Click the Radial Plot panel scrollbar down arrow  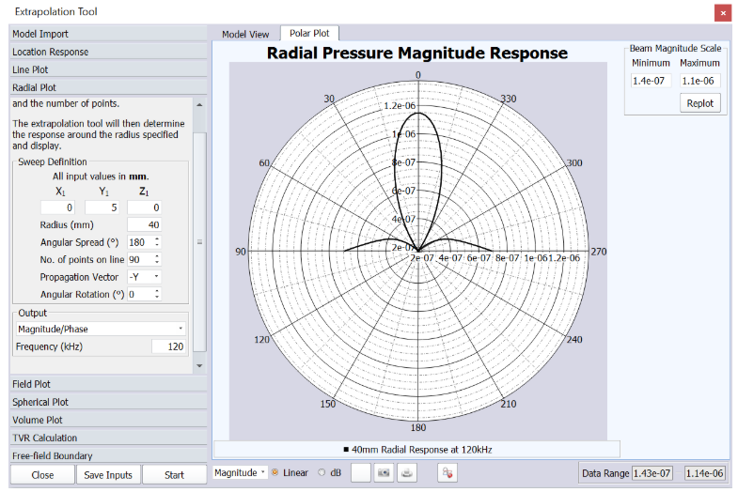pos(199,365)
